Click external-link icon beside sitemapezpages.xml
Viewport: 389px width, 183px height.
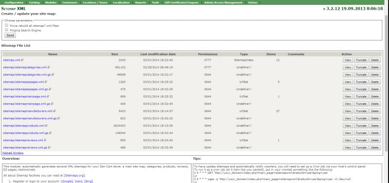46,82
